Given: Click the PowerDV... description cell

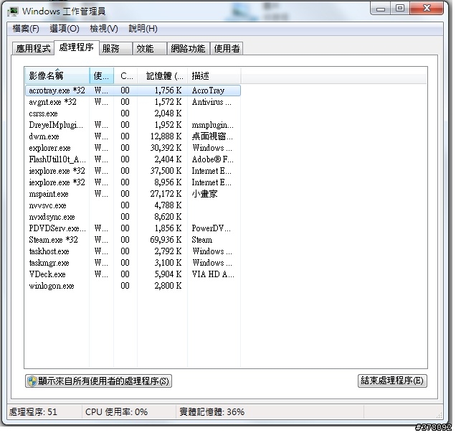Looking at the screenshot, I should coord(211,228).
